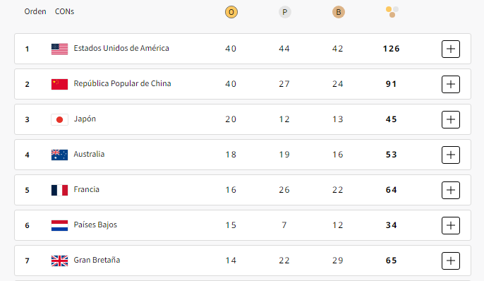The image size is (484, 281).
Task: Click the total medals icon
Action: pos(392,12)
